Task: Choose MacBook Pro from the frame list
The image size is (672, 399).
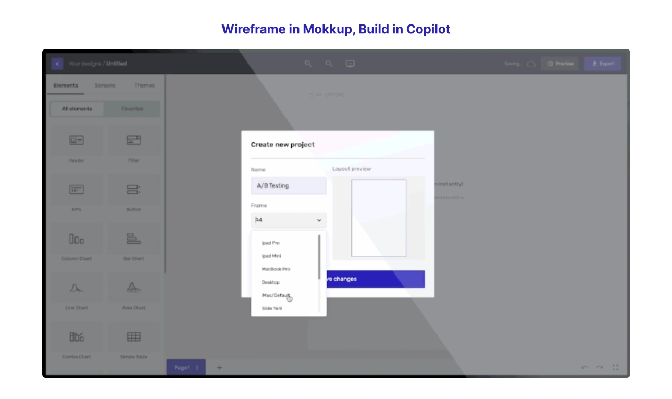Action: (276, 269)
